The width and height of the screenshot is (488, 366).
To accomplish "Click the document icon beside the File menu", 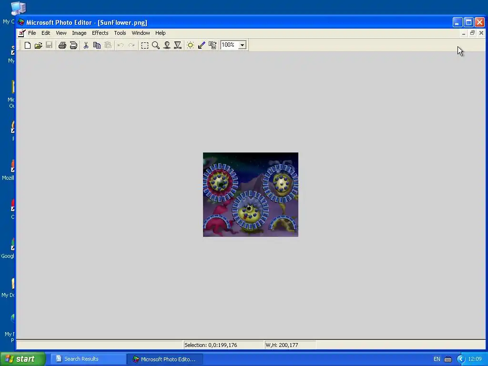I will pos(21,33).
